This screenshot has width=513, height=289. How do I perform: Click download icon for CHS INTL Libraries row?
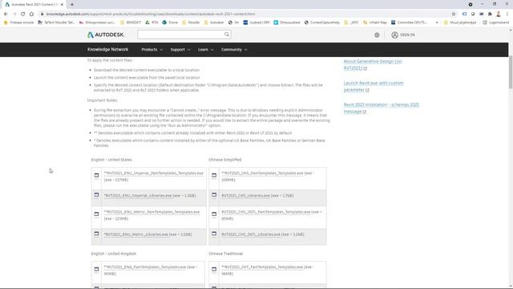click(214, 234)
